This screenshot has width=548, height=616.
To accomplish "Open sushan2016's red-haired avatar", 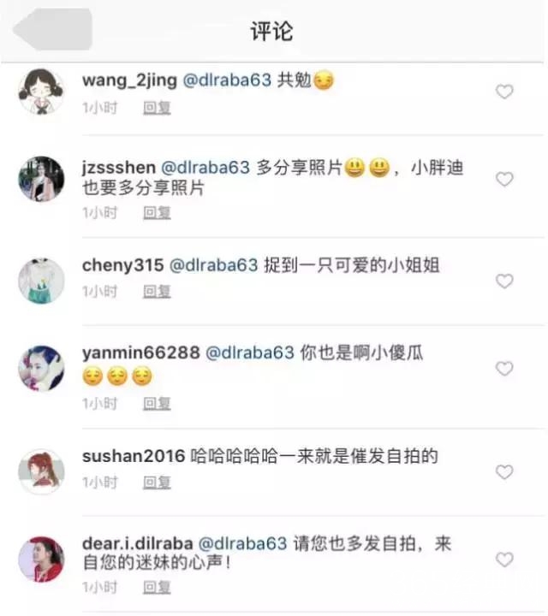I will [x=41, y=471].
